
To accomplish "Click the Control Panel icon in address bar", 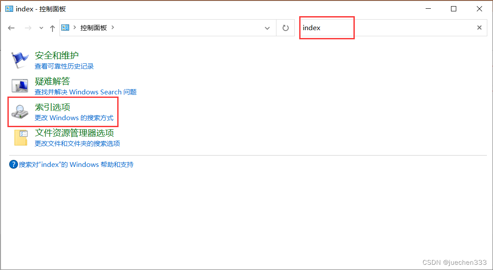I will [x=66, y=28].
